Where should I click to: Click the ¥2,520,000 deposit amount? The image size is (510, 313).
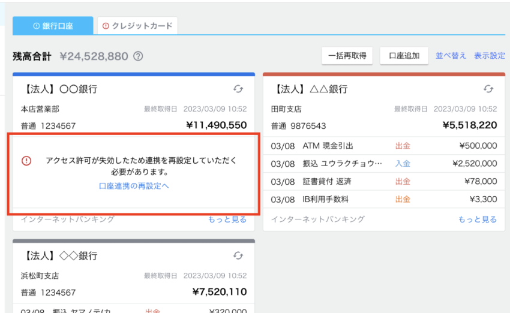coord(475,164)
